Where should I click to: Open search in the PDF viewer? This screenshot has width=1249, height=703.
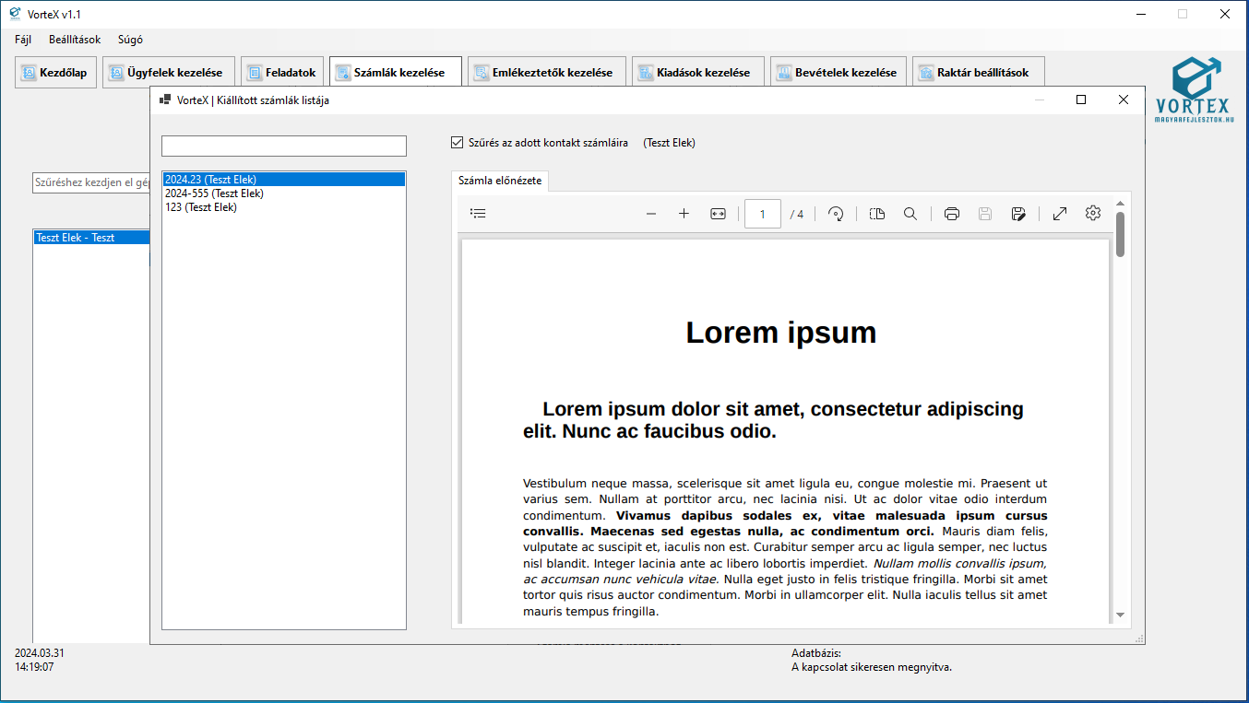(910, 214)
